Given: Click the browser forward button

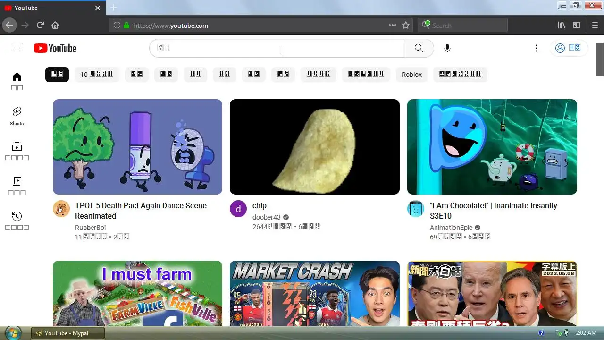Looking at the screenshot, I should tap(25, 25).
